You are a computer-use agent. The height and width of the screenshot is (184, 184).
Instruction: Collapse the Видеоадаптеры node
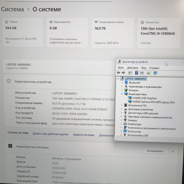122,94
